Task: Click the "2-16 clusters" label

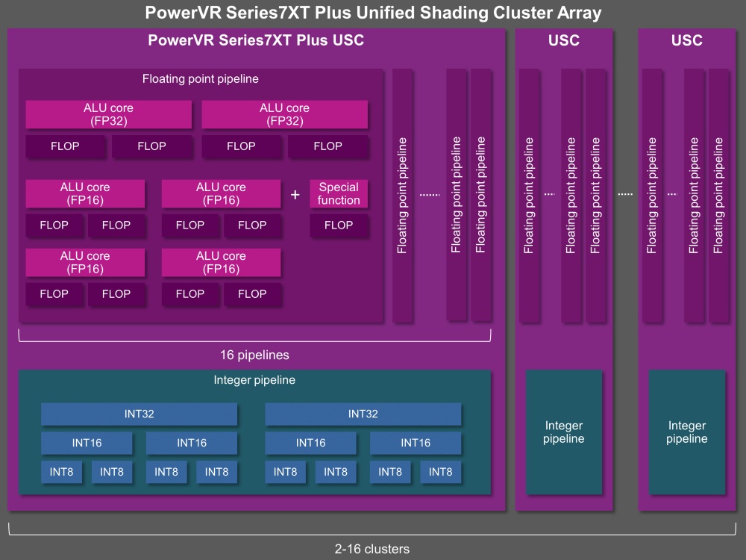Action: pos(372,549)
